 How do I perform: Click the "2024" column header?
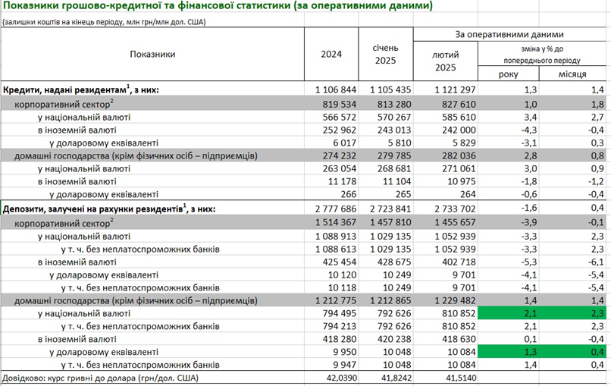(331, 55)
